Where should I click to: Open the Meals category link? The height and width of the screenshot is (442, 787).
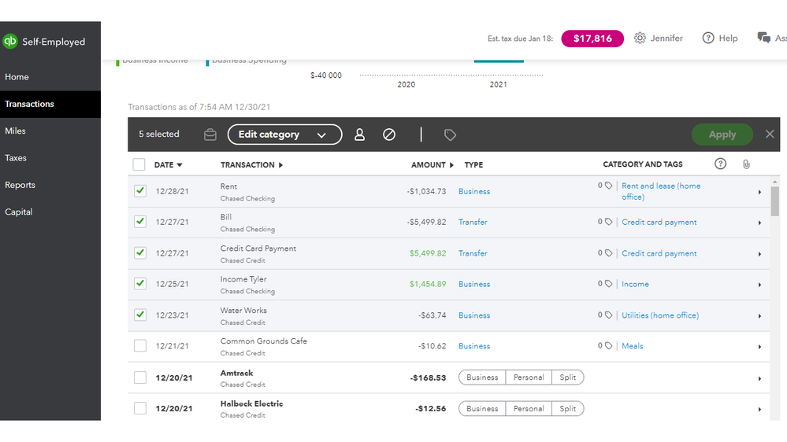pyautogui.click(x=632, y=346)
